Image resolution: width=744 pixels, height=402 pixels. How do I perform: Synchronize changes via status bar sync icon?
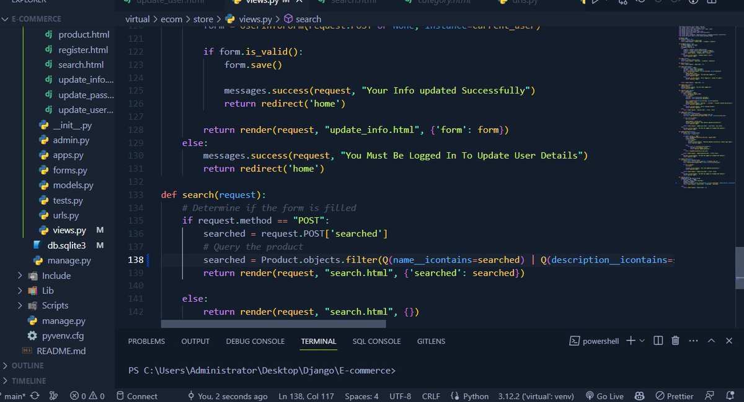[x=34, y=396]
